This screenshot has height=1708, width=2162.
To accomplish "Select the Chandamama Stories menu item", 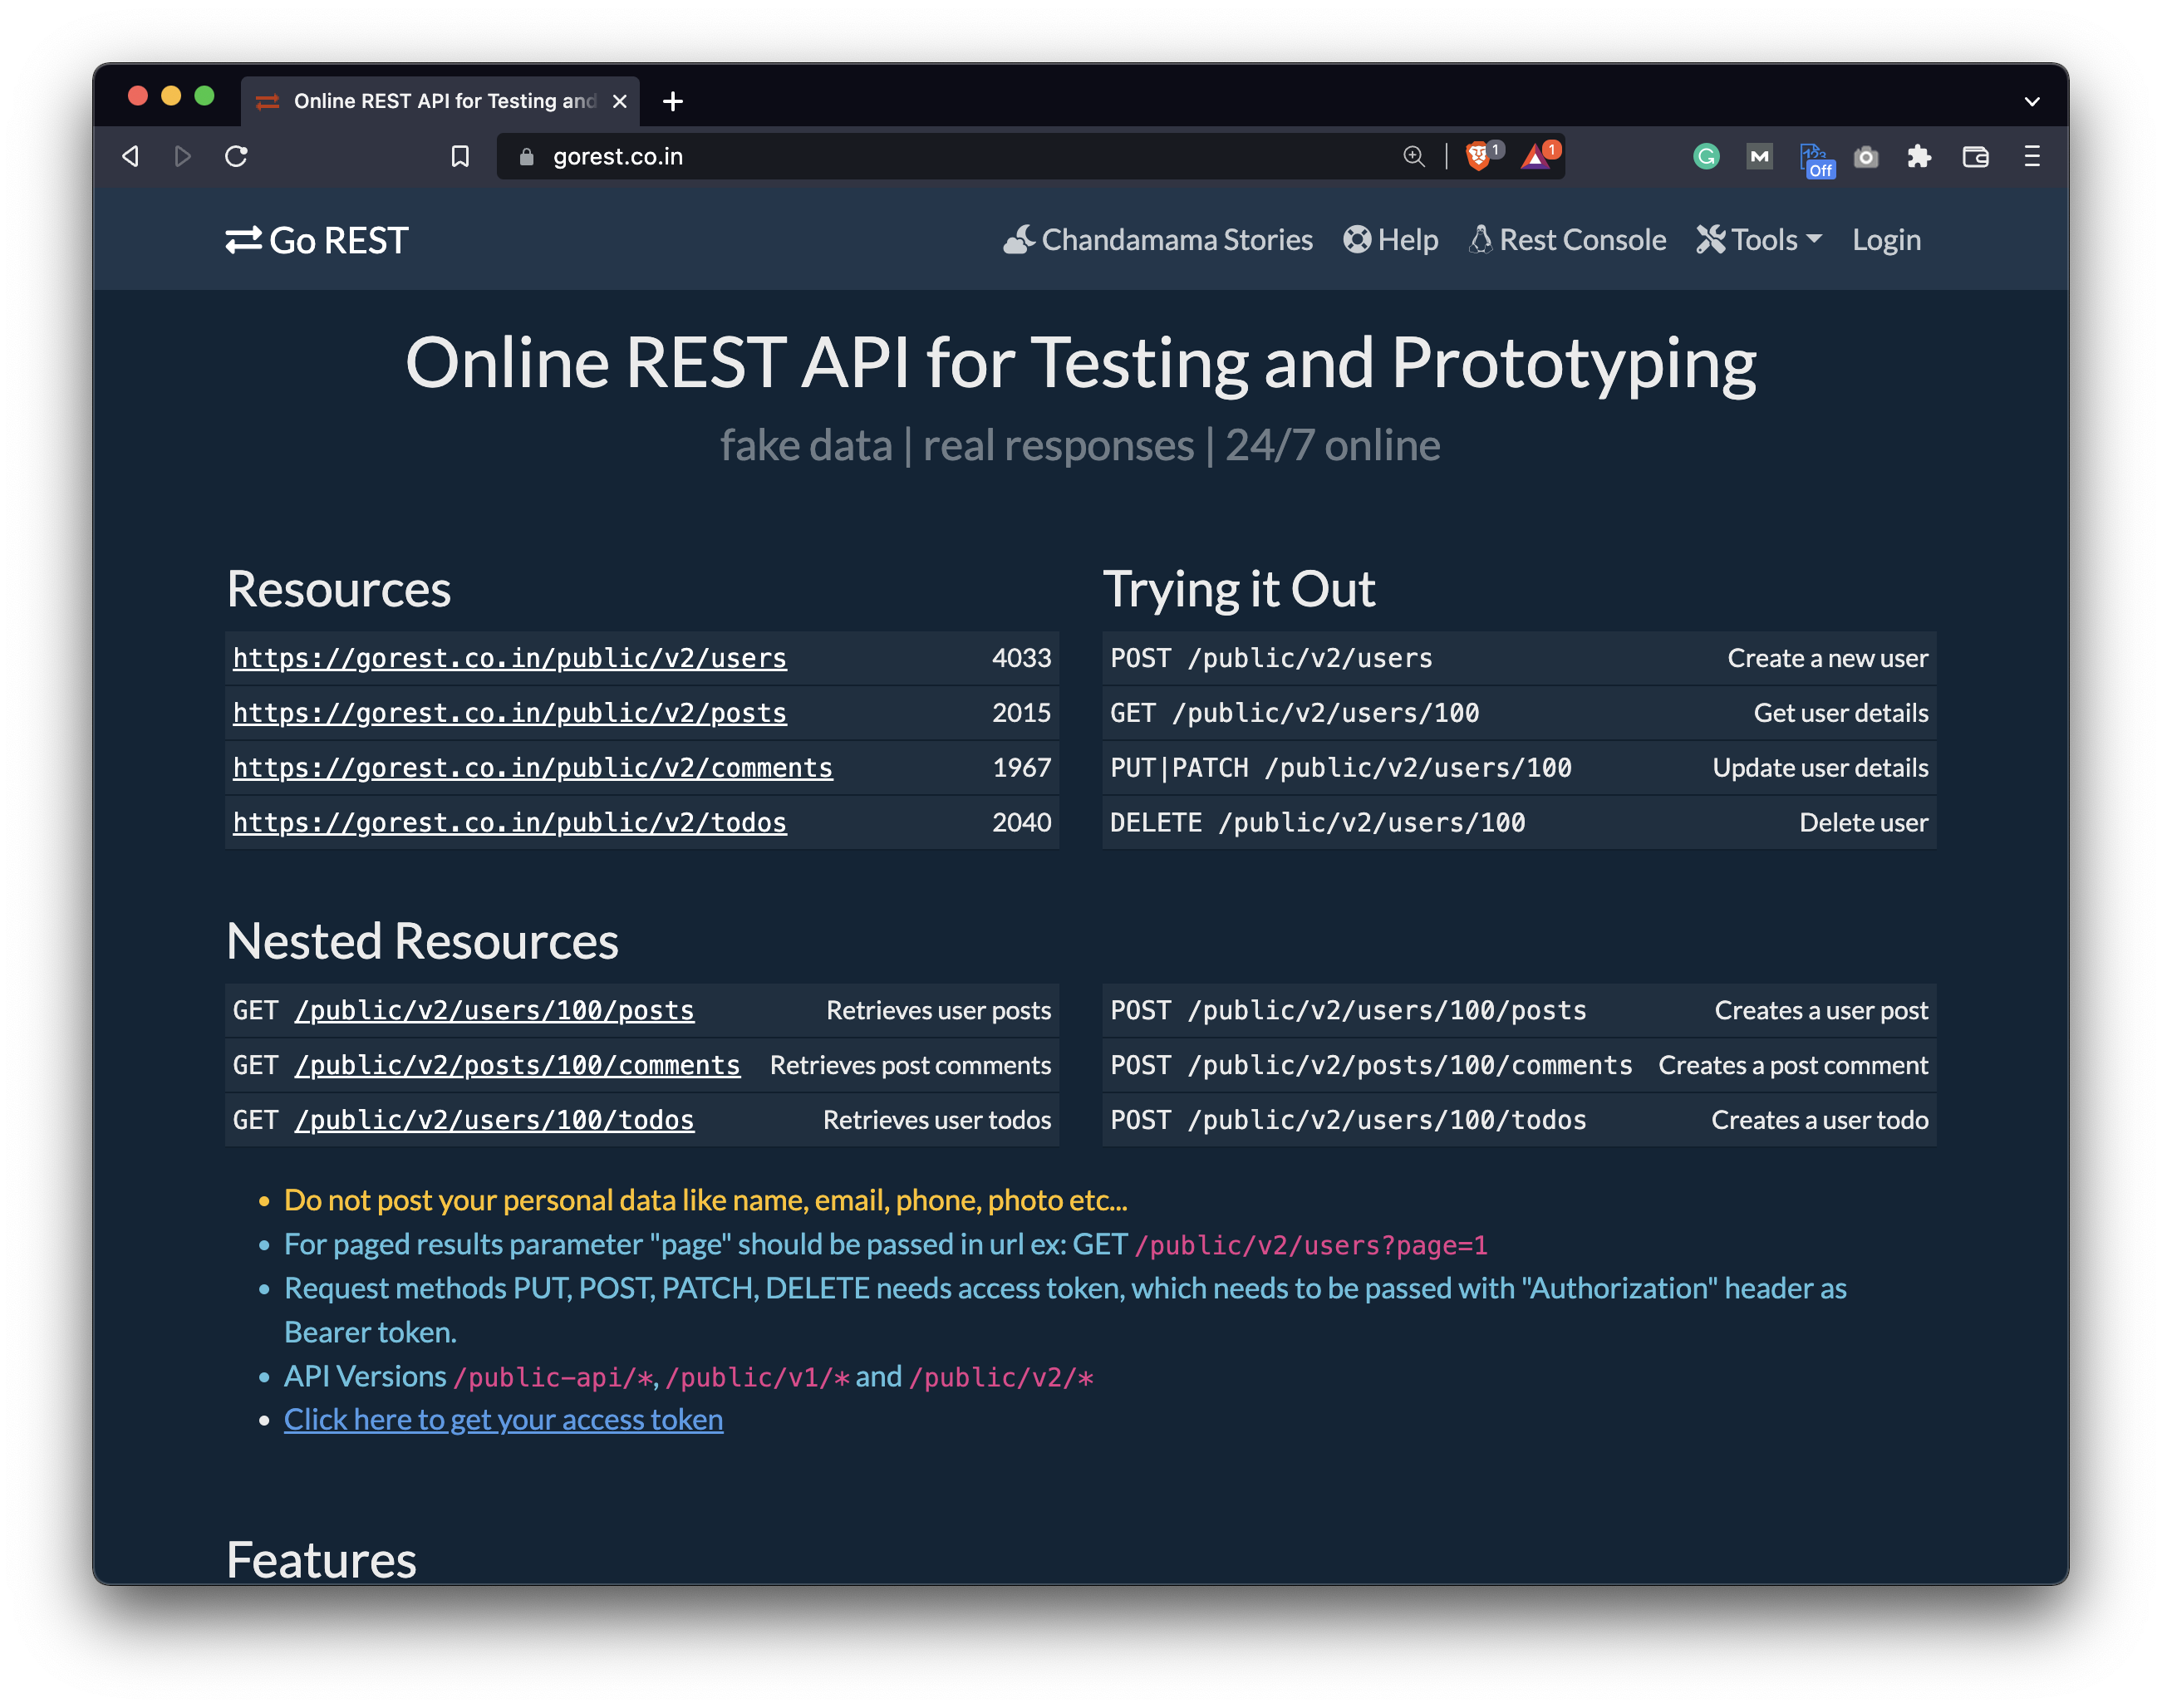I will pos(1158,239).
